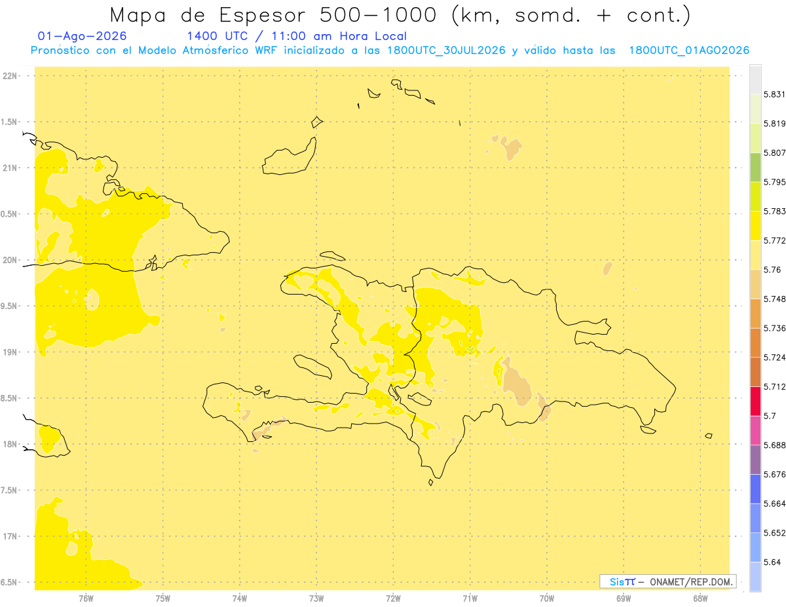786x607 pixels.
Task: Click the blue legend swatch between 5.664 and 5.676
Action: pyautogui.click(x=755, y=488)
